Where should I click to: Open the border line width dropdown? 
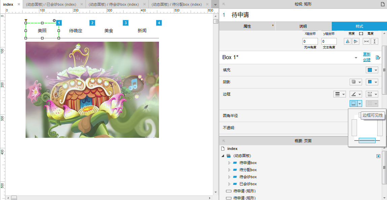coord(340,94)
